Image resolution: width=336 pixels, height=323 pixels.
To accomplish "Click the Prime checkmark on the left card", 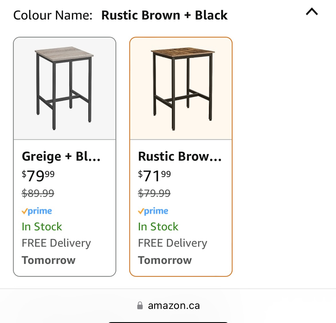I will click(x=25, y=211).
